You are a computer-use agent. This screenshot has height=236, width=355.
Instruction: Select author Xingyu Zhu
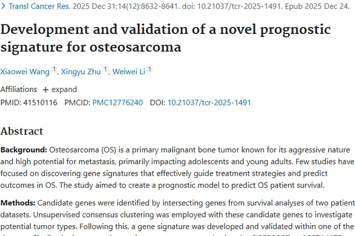(x=81, y=72)
